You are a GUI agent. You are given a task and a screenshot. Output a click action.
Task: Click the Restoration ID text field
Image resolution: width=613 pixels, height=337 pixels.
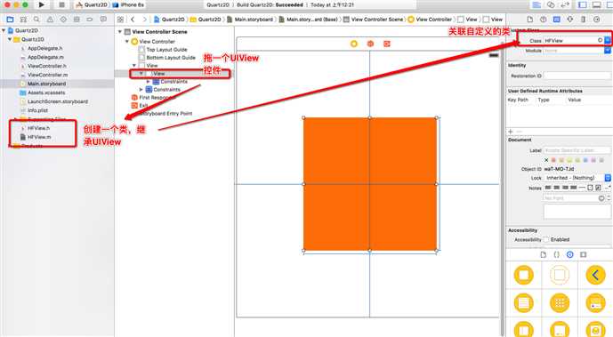tap(577, 76)
